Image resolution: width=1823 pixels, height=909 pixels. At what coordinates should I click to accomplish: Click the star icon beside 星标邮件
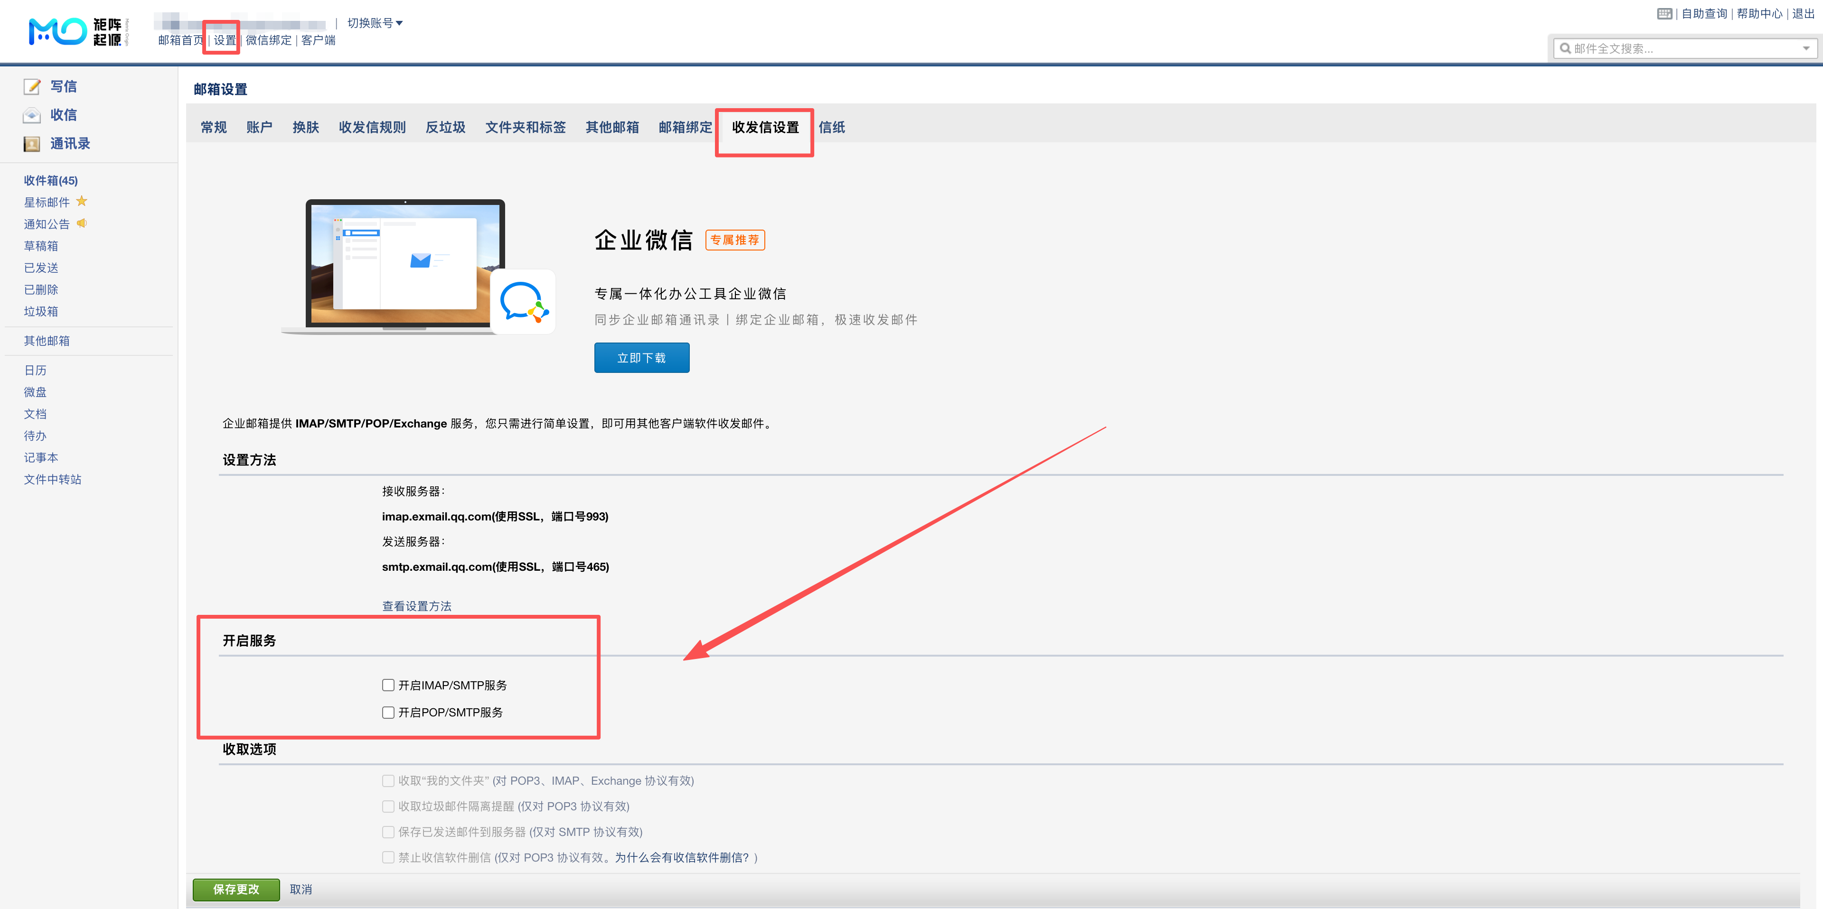(x=81, y=202)
